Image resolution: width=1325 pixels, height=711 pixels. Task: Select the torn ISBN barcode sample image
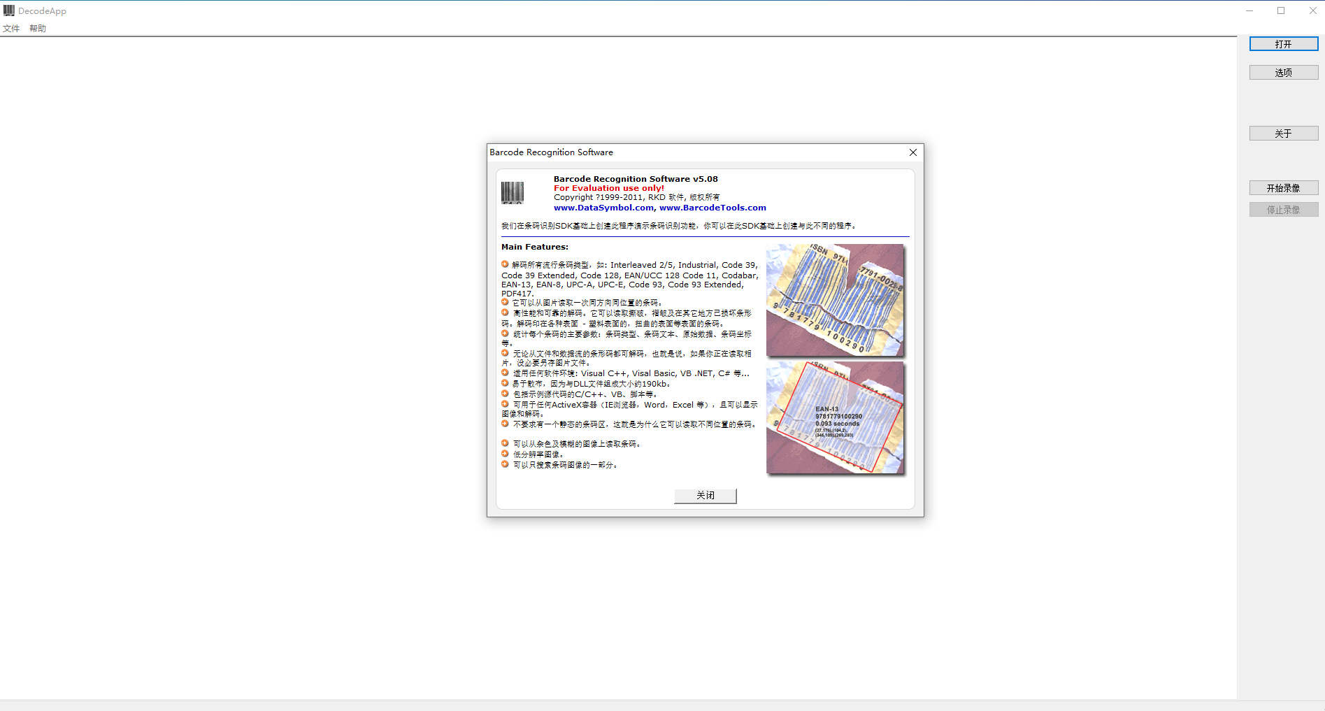click(x=835, y=300)
